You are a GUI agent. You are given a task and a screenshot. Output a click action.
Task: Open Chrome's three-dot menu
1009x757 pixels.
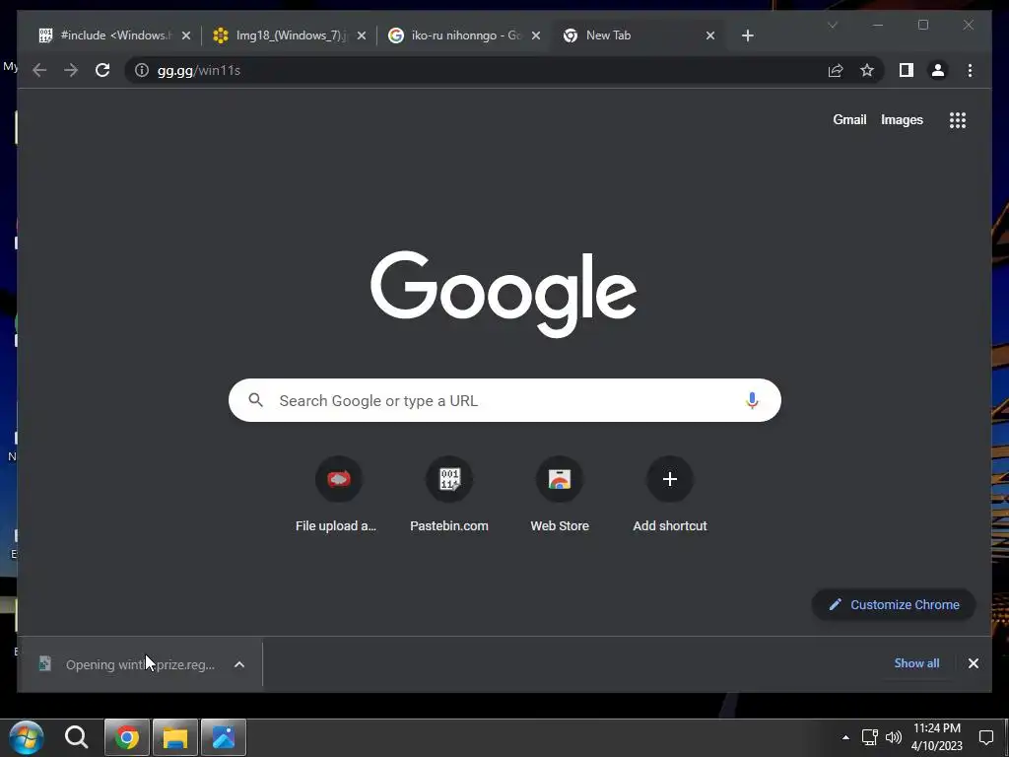point(970,70)
